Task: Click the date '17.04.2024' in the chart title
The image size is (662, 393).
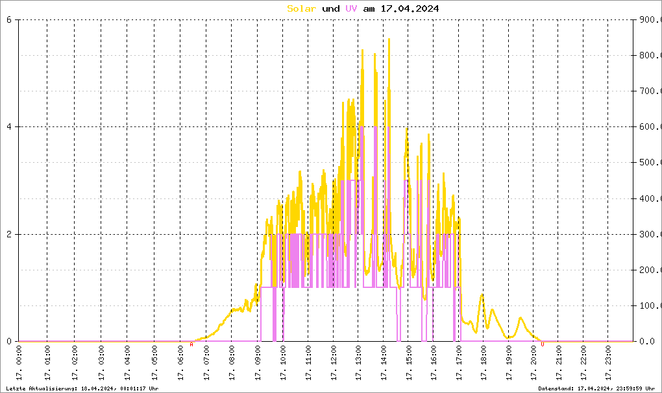Action: point(410,8)
